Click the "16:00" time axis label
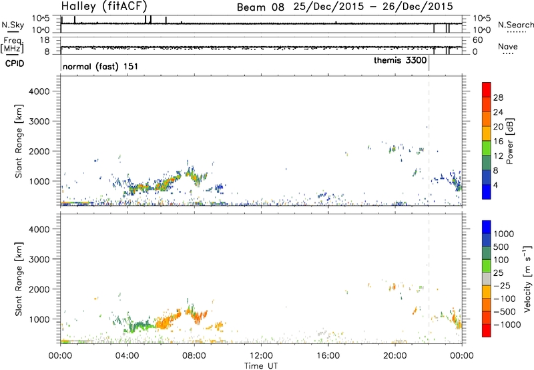This screenshot has height=370, width=534. tap(328, 356)
